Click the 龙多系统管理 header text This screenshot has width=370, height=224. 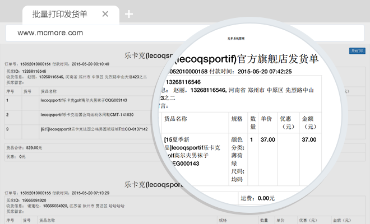234,39
